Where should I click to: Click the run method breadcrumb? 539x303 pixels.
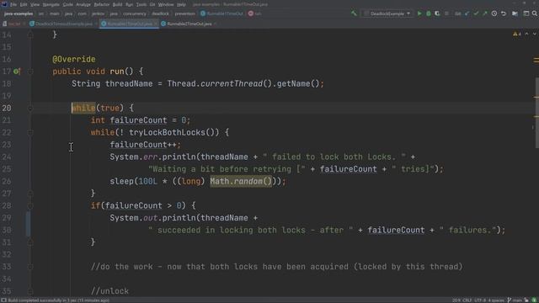[x=255, y=13]
